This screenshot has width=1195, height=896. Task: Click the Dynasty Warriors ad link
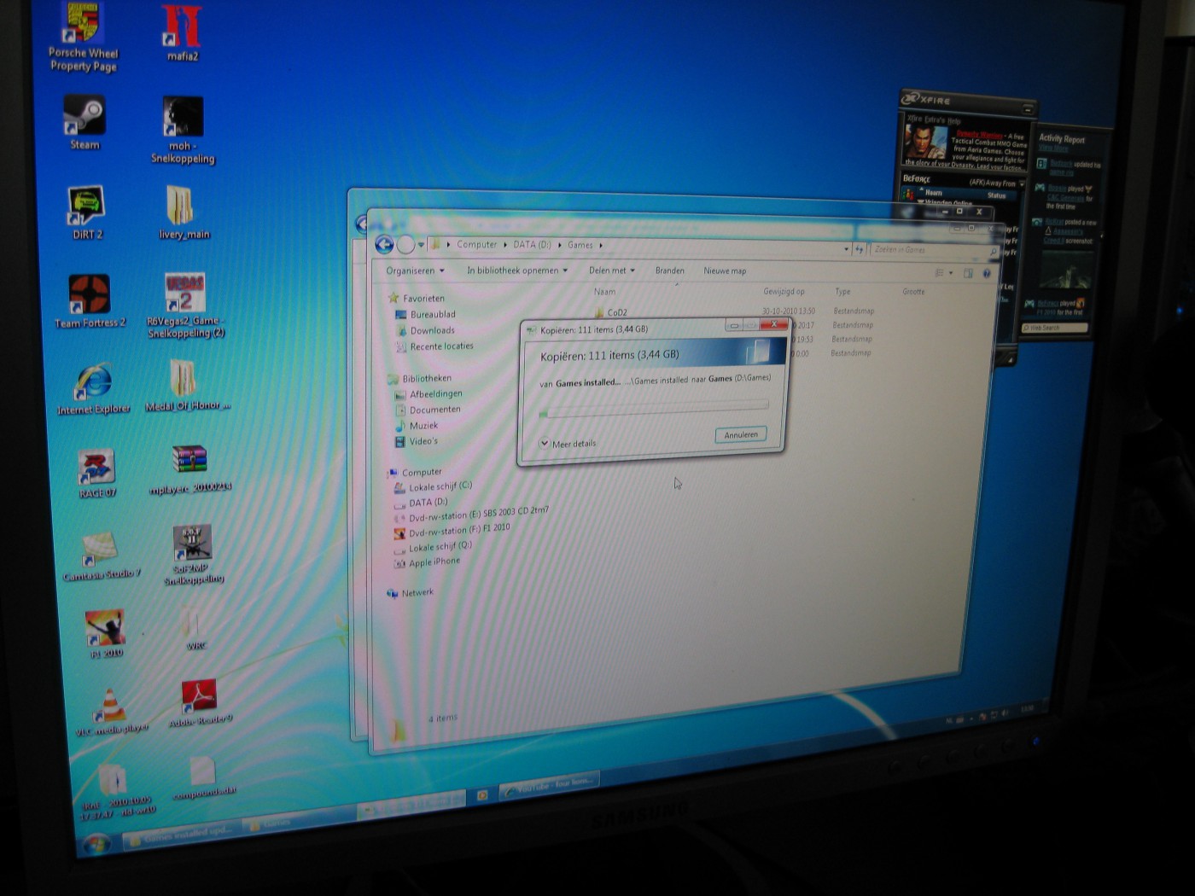tap(979, 134)
